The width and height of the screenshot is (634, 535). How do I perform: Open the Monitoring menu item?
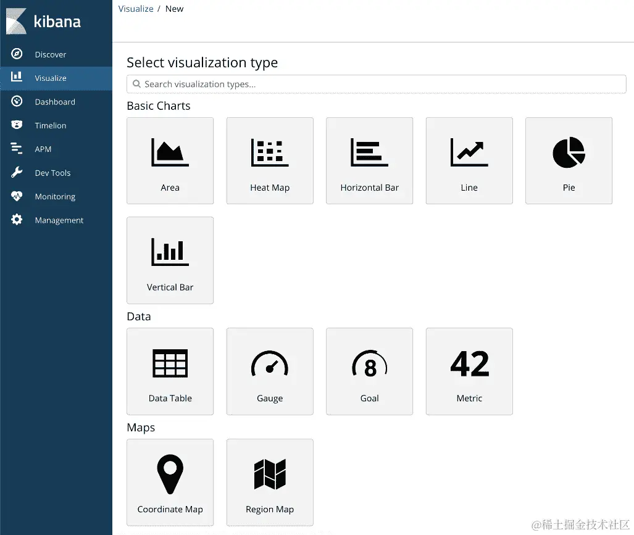[x=56, y=196]
